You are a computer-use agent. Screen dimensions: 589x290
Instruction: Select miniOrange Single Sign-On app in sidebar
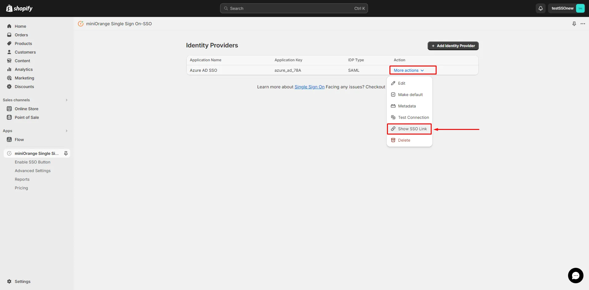coord(36,153)
